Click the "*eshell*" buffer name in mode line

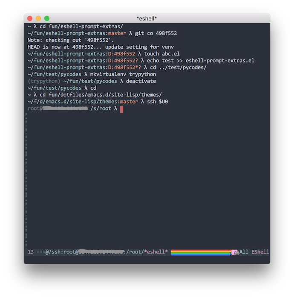pos(156,252)
